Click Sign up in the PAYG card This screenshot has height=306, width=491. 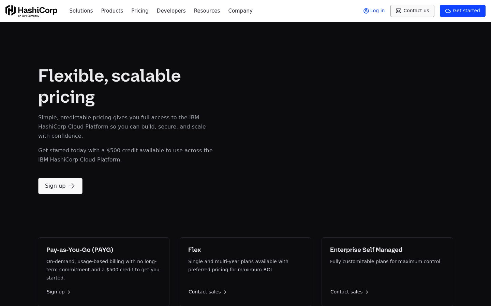point(59,292)
